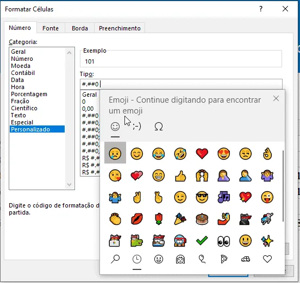The height and width of the screenshot is (283, 300).
Task: Insert the OK hand emoji
Action: click(267, 153)
